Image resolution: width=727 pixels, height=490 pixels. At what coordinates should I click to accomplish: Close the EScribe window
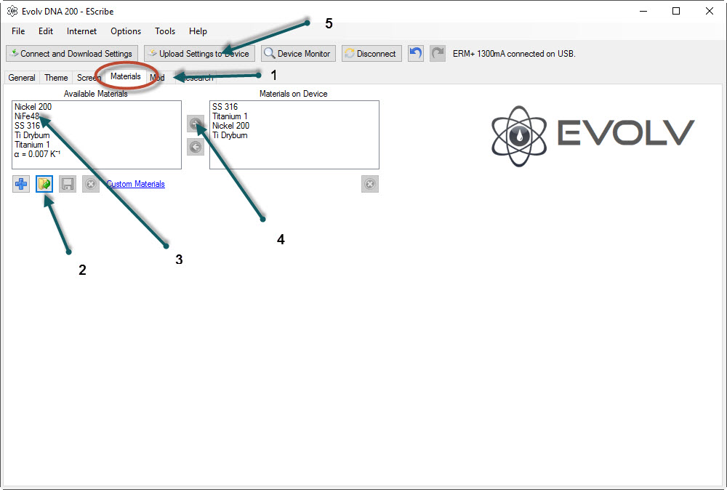710,11
